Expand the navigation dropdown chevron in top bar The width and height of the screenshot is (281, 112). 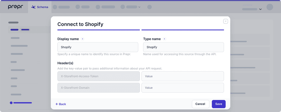[139, 7]
